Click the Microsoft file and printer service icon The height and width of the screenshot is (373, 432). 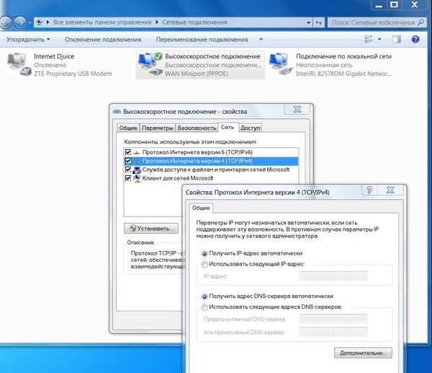(x=136, y=170)
